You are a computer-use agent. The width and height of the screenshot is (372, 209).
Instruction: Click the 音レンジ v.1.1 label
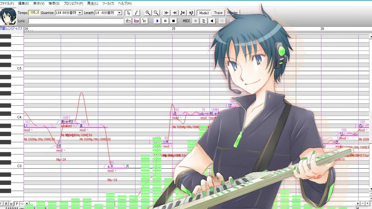pyautogui.click(x=11, y=28)
